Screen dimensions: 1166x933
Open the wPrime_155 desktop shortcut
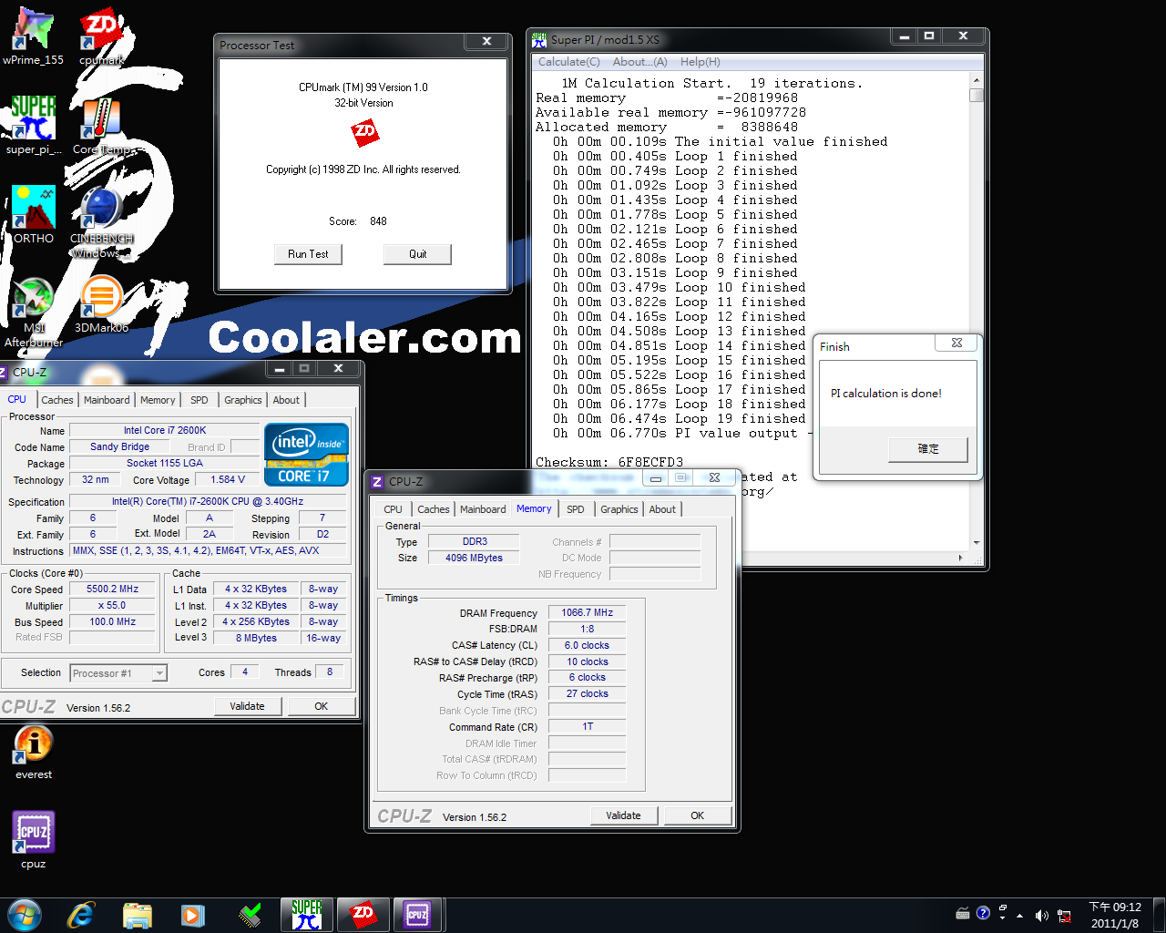(x=34, y=36)
